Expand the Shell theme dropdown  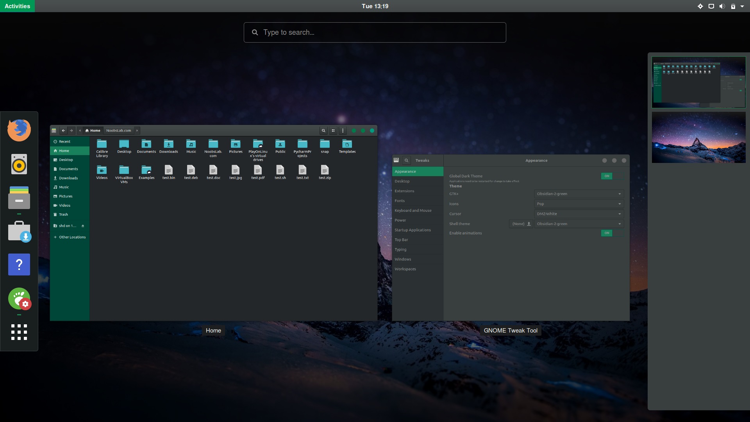coord(579,224)
